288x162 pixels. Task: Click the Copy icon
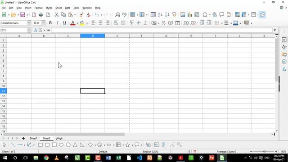[x=63, y=15]
